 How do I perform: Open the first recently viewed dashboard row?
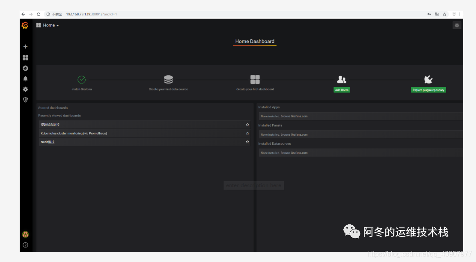(145, 125)
